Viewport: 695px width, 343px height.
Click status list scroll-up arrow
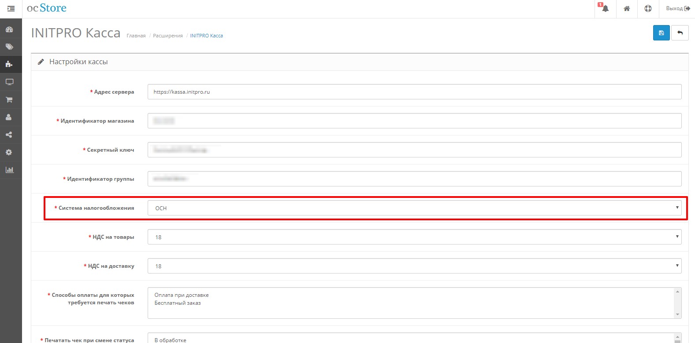(677, 336)
